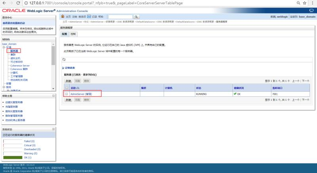
Task: Select 部署 in domain tree
Action: pyautogui.click(x=9, y=83)
